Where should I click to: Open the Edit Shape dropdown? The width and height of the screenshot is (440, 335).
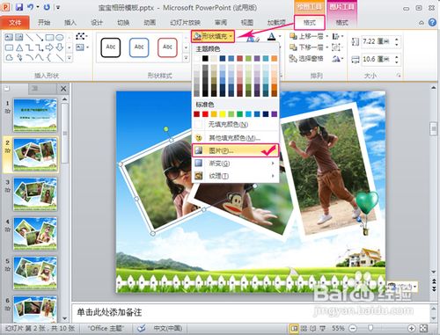pyautogui.click(x=82, y=36)
